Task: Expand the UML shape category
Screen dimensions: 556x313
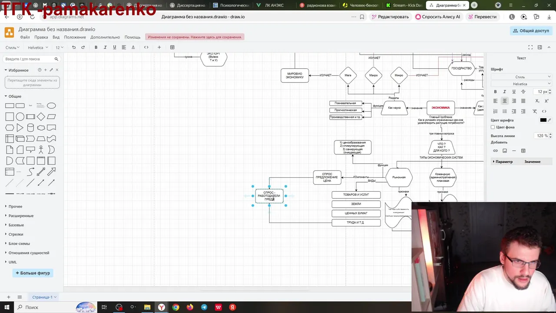Action: pyautogui.click(x=12, y=262)
